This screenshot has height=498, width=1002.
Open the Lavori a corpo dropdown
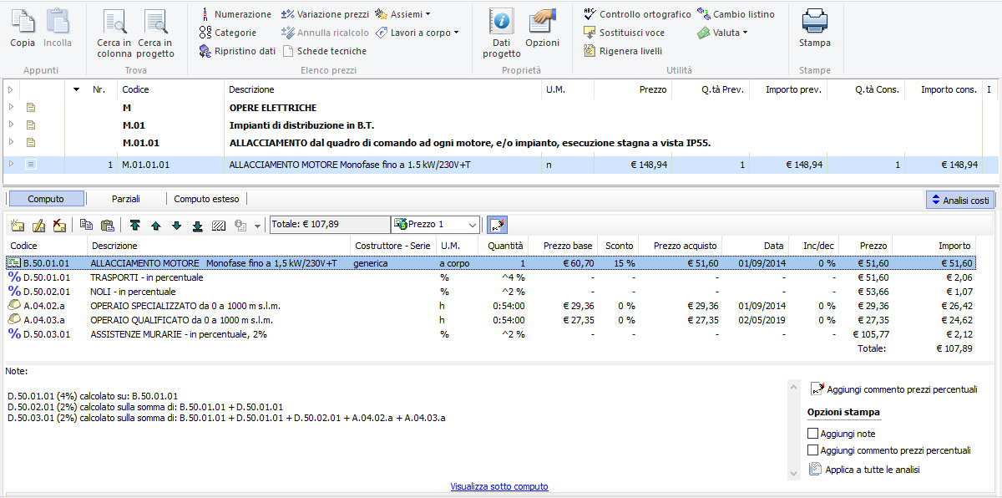[417, 33]
